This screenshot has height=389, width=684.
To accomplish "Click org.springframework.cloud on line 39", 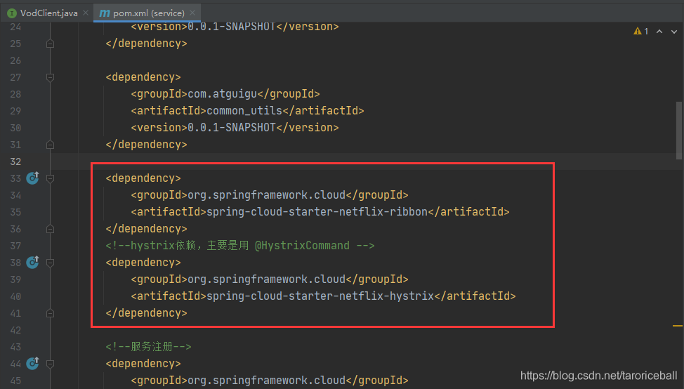I will click(267, 279).
